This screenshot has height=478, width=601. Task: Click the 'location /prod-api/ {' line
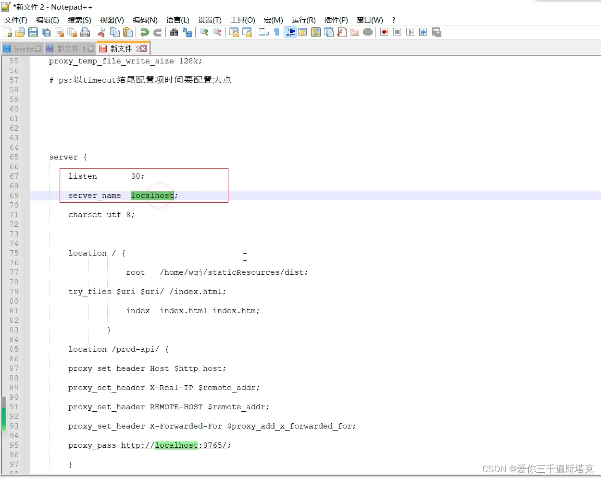(118, 349)
